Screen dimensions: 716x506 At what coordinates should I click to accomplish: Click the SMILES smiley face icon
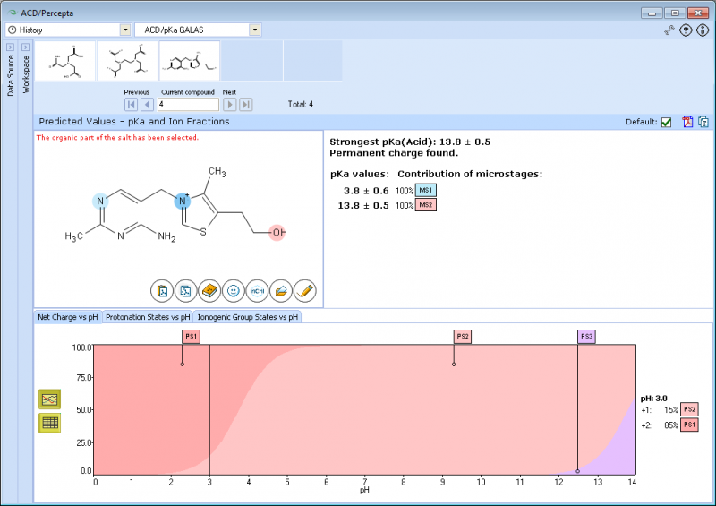(234, 291)
